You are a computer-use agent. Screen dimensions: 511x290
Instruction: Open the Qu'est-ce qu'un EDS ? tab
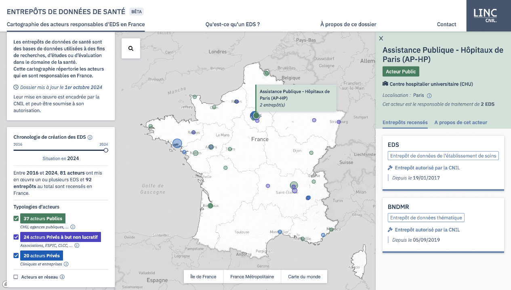232,24
